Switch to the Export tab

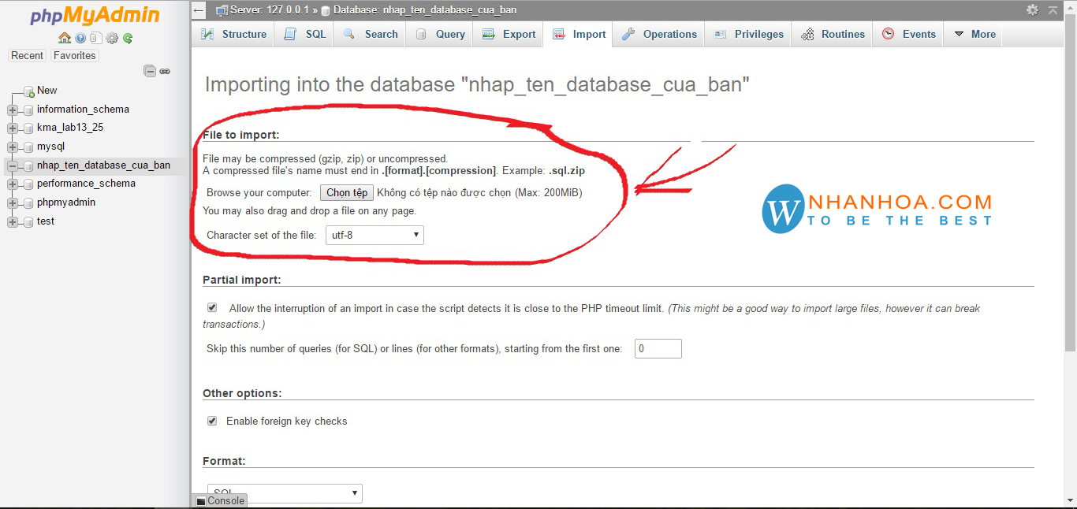(508, 34)
